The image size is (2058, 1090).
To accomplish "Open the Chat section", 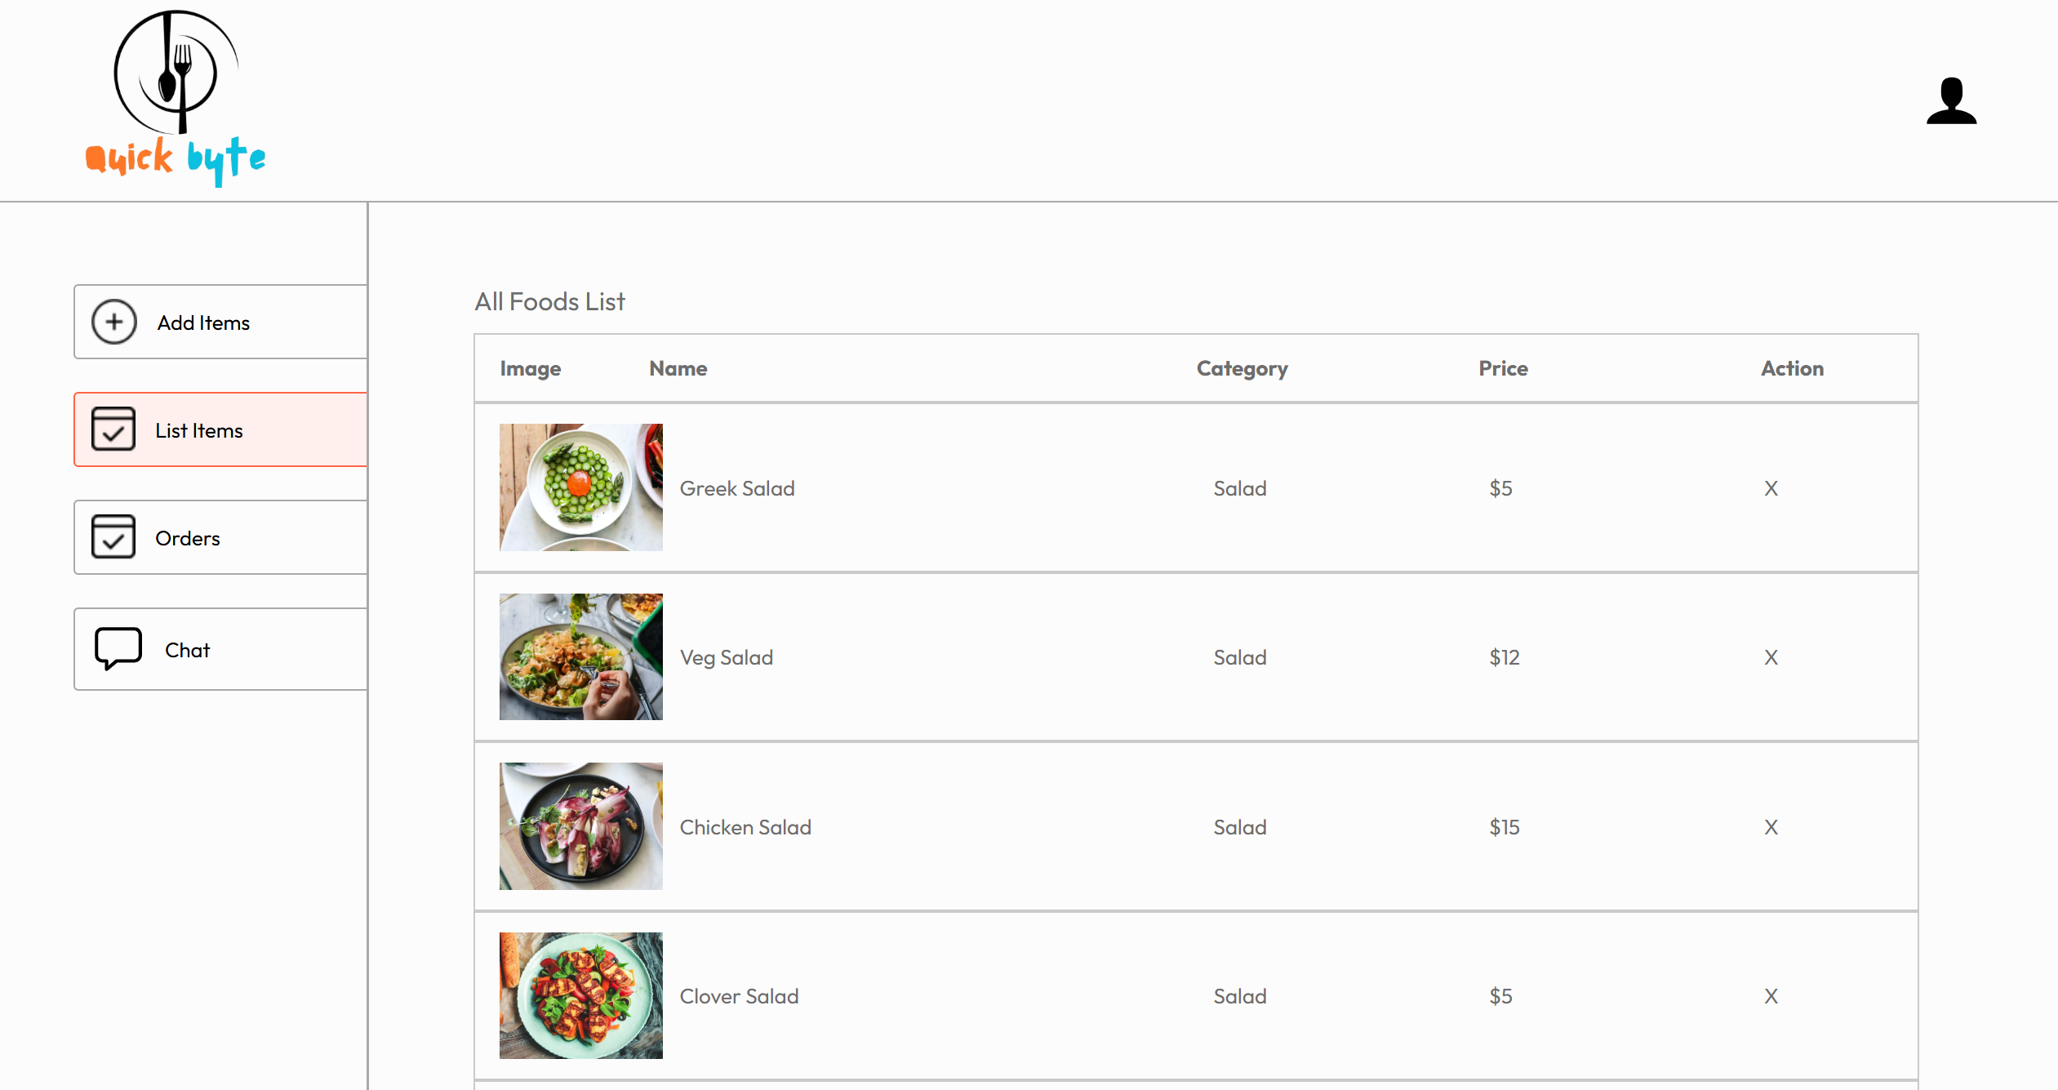I will pos(220,649).
